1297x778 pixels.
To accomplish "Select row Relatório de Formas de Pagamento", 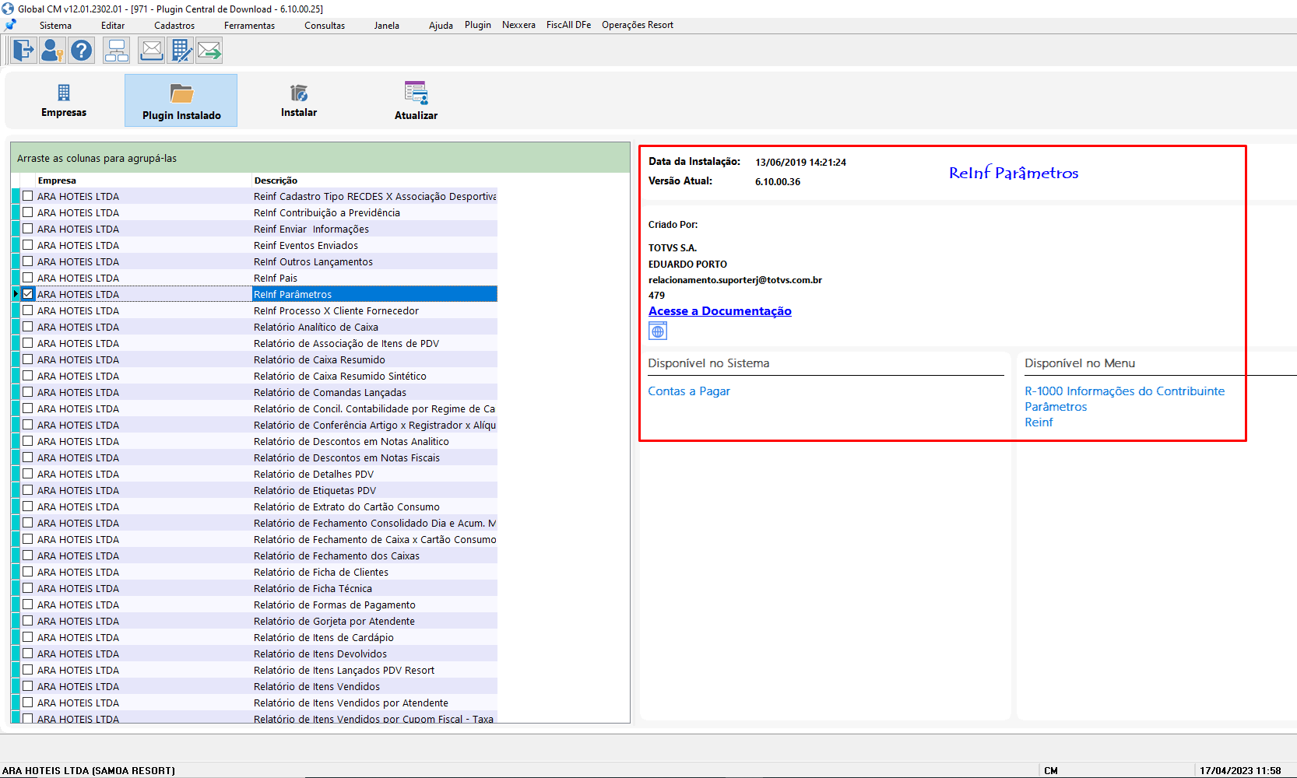I will [x=255, y=605].
